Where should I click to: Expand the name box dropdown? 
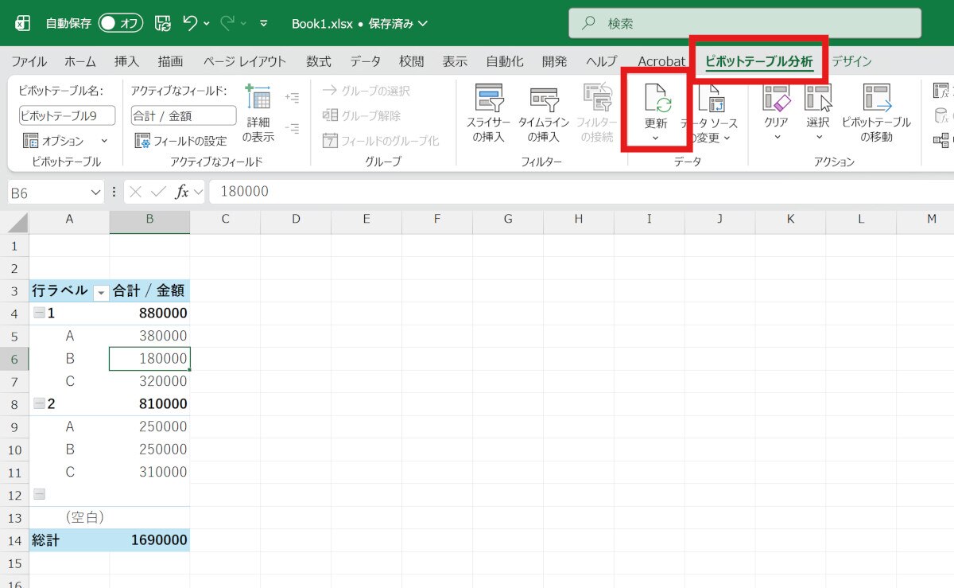click(96, 192)
